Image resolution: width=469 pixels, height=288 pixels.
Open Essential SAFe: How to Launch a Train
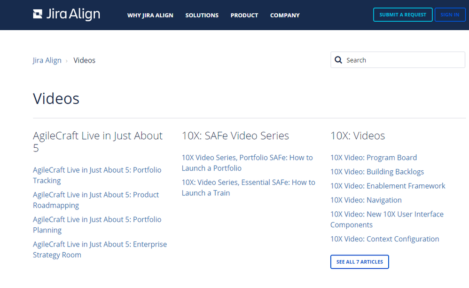pos(248,187)
